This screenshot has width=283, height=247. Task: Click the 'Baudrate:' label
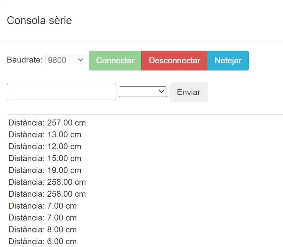coord(25,60)
